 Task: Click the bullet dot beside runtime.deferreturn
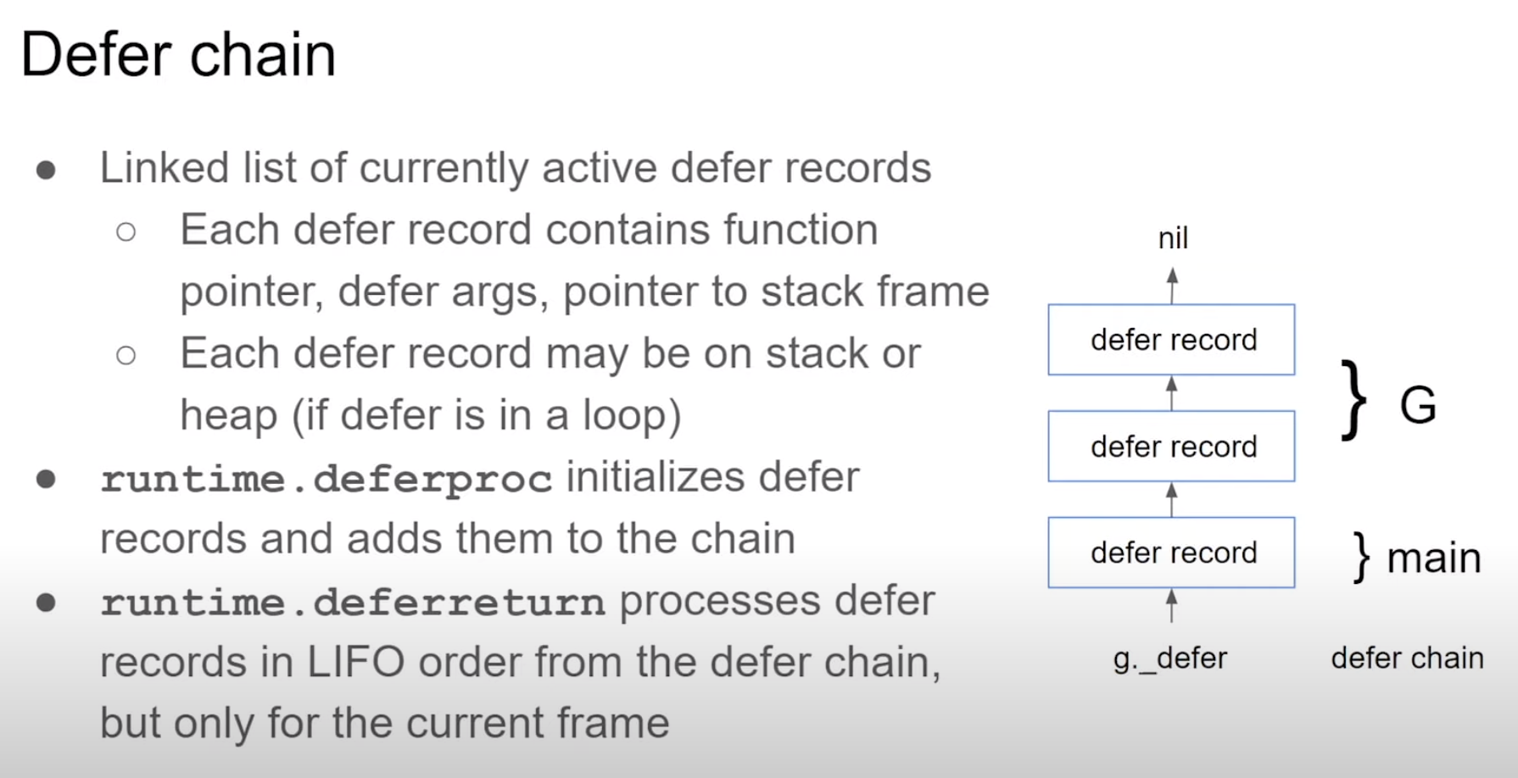(x=46, y=603)
